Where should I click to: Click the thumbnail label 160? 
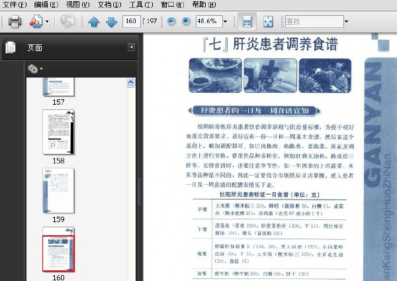[58, 278]
